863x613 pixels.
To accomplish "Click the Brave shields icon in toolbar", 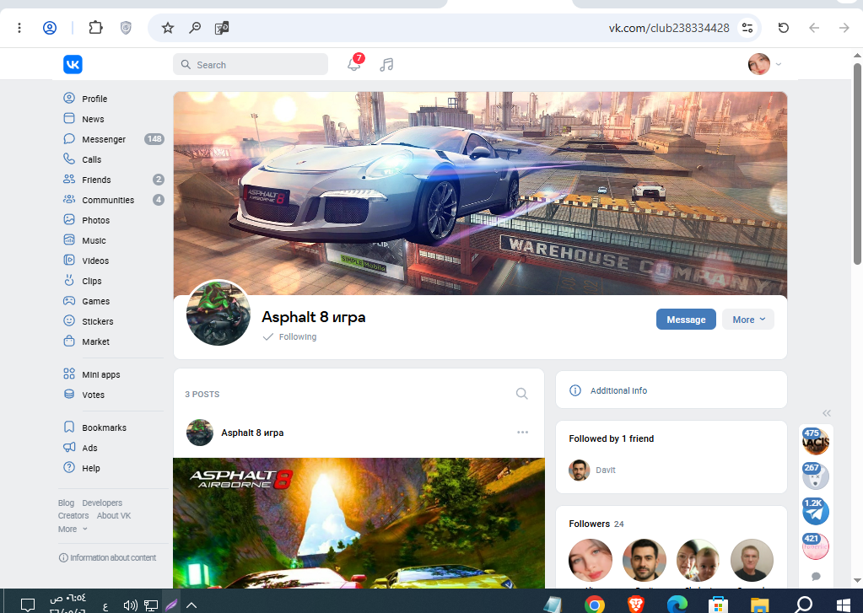I will pyautogui.click(x=126, y=28).
